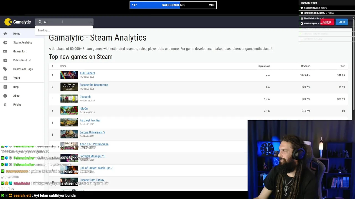Viewport: 355px width, 199px height.
Task: Click ARC Raiders price $39.99
Action: coord(341,75)
